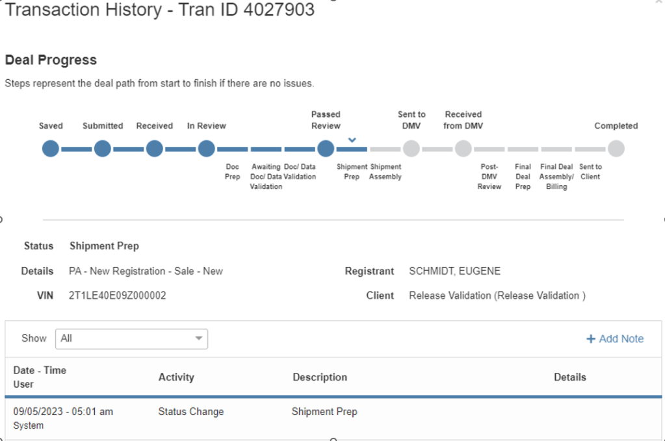665x441 pixels.
Task: Click the Shipment Prep progress bar segment
Action: [352, 149]
